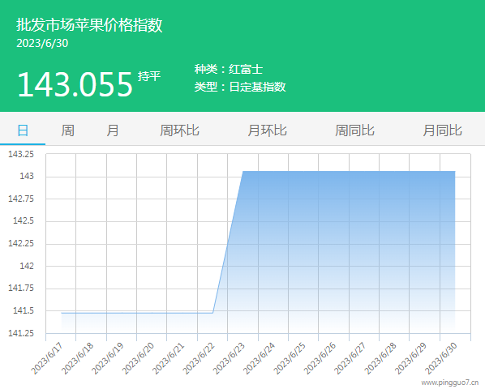Click the 种类：红富士 label
The image size is (485, 389).
[x=229, y=69]
